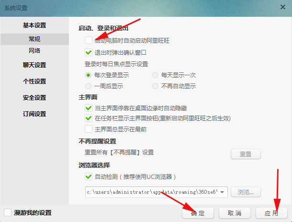
Task: Uncheck 在任务栏显示主界面按钮 option
Action: coord(89,118)
